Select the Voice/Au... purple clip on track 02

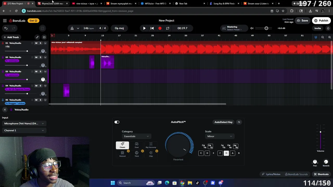[x=107, y=62]
